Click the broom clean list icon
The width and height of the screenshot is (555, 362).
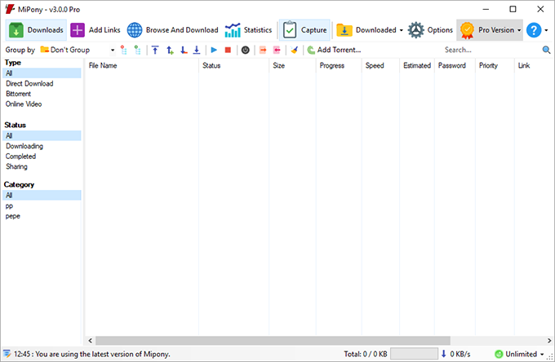[x=294, y=50]
